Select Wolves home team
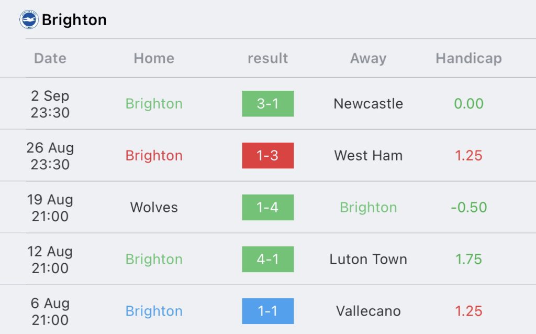Screen dimensions: 536x334 [x=154, y=207]
